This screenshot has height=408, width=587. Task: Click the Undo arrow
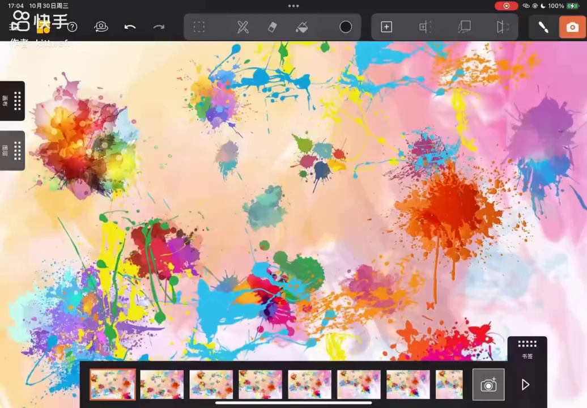click(x=130, y=27)
